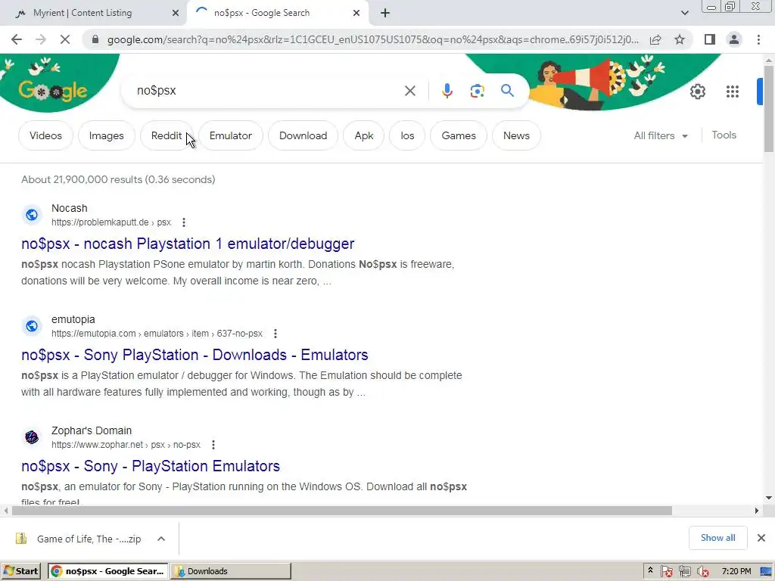The height and width of the screenshot is (581, 775).
Task: Click the vertical scrollbar thumb
Action: tap(769, 107)
